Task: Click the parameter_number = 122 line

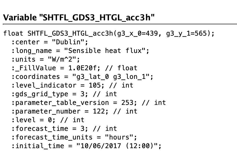Action: pos(74,111)
